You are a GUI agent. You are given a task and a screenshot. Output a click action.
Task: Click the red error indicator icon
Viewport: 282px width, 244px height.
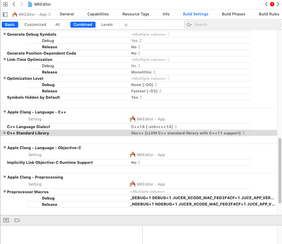click(x=272, y=4)
